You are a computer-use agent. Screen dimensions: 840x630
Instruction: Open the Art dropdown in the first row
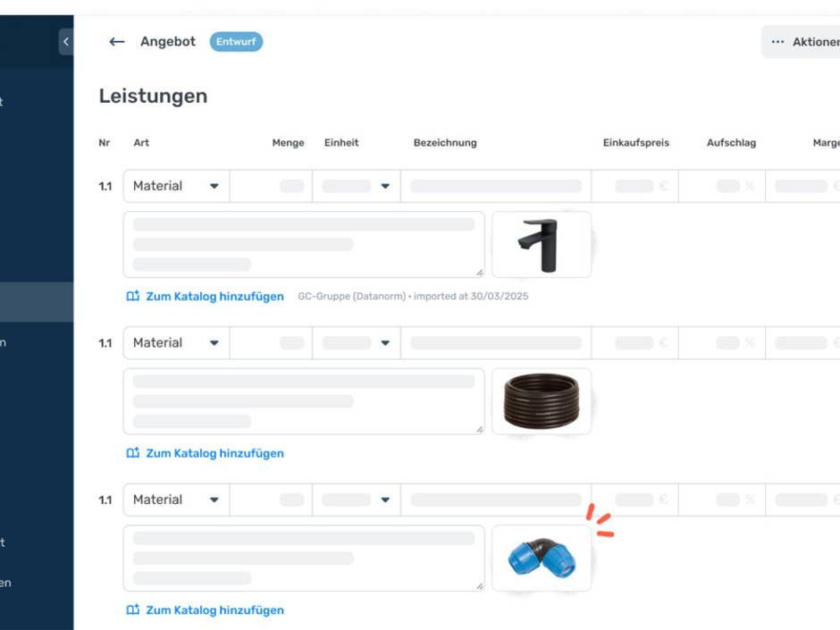pos(176,186)
